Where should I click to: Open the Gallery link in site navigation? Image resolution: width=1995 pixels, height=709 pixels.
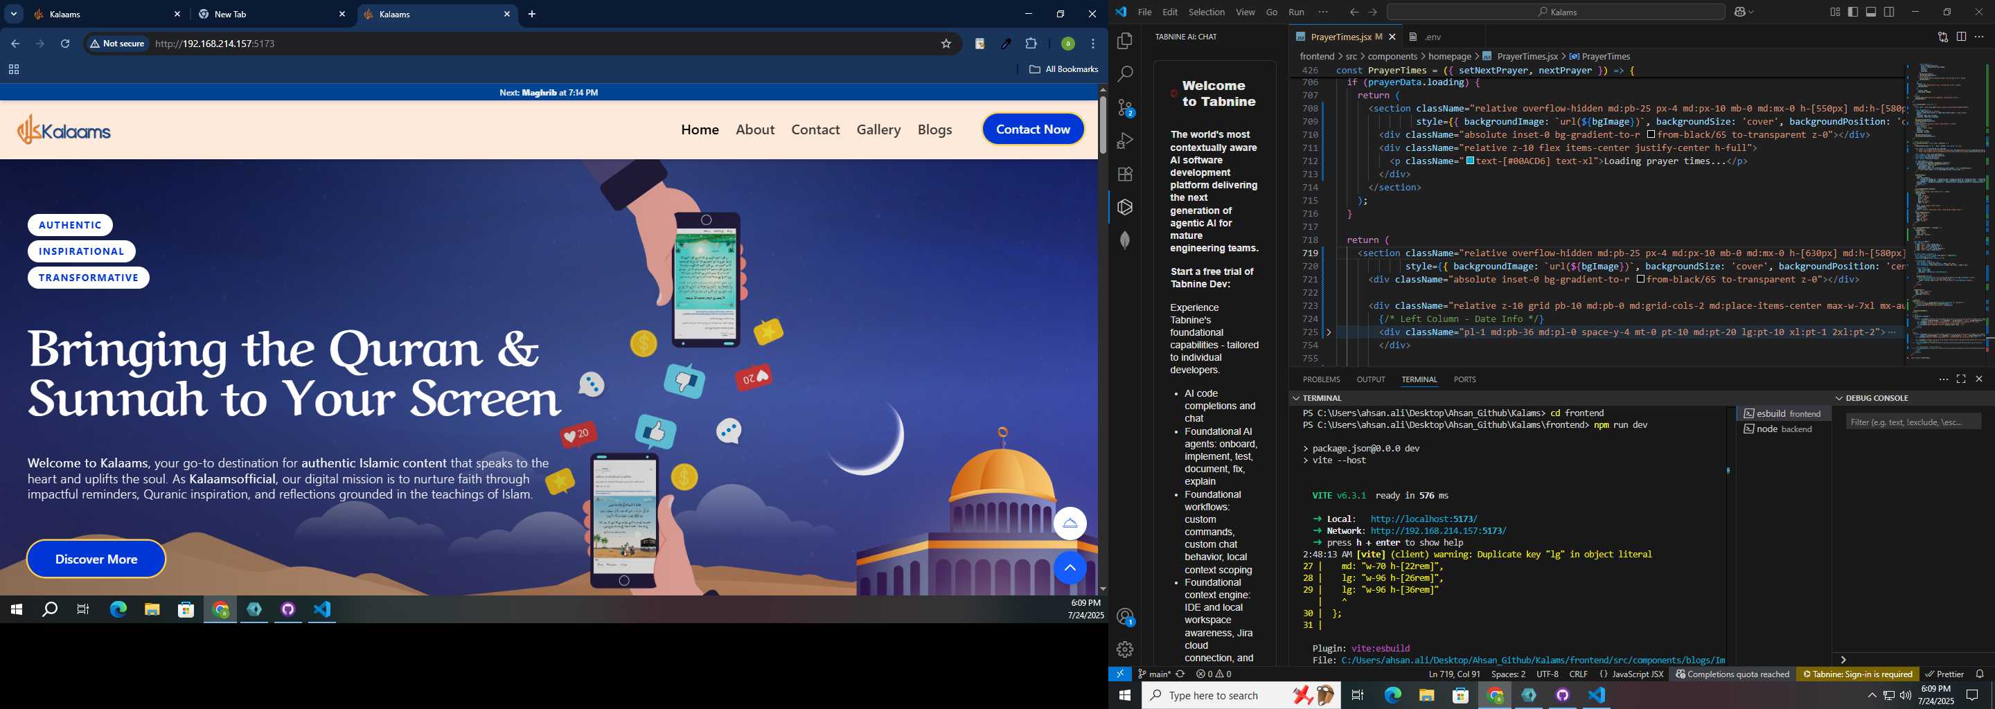pos(878,129)
